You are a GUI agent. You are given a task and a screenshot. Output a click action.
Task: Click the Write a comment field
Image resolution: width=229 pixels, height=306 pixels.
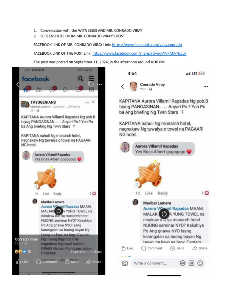154,263
